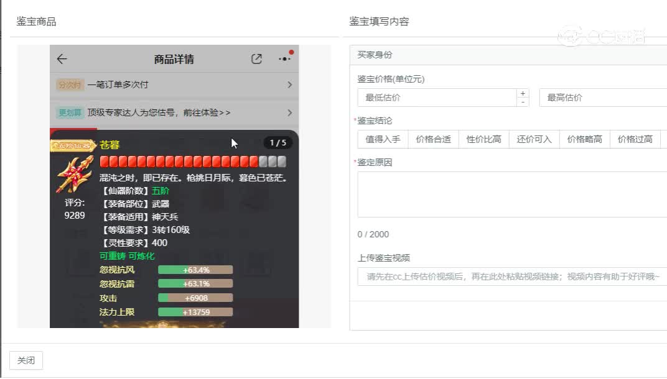This screenshot has height=379, width=667.
Task: Click the 忽视抗风 +63.4% bar
Action: (x=195, y=270)
